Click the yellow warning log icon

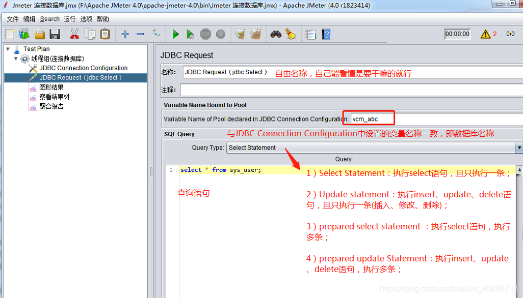point(485,34)
